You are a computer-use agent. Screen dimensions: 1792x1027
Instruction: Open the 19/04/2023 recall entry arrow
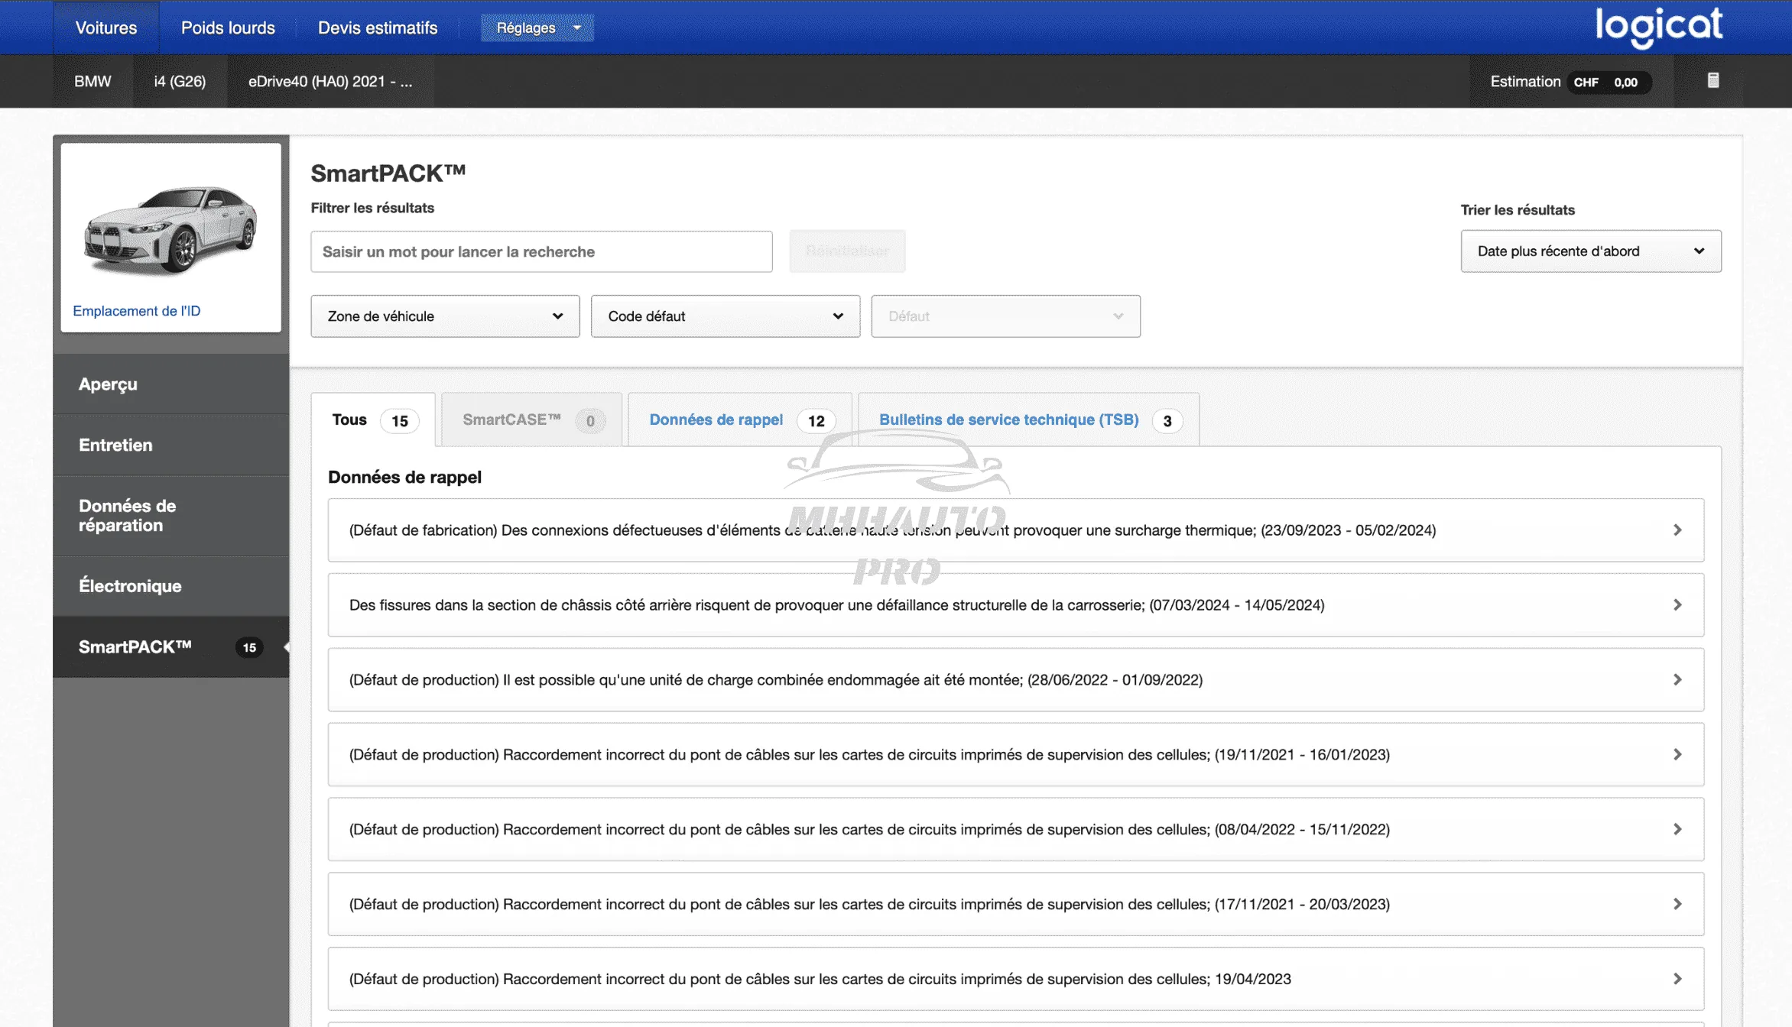1677,979
